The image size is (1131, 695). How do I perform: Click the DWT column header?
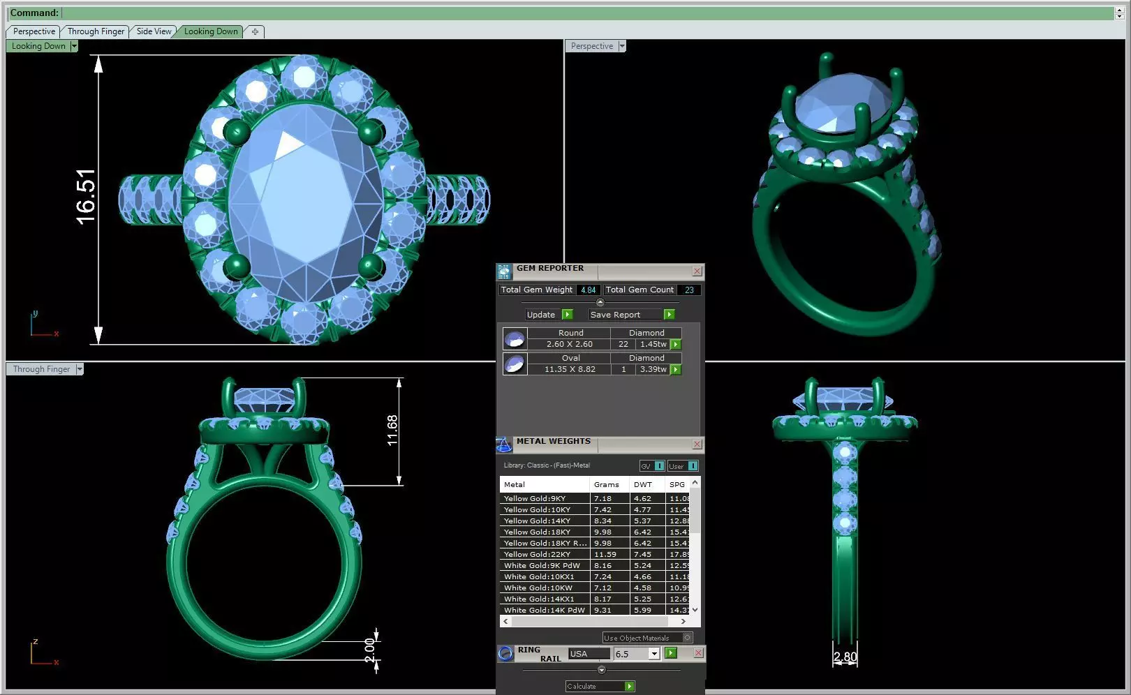pyautogui.click(x=647, y=484)
